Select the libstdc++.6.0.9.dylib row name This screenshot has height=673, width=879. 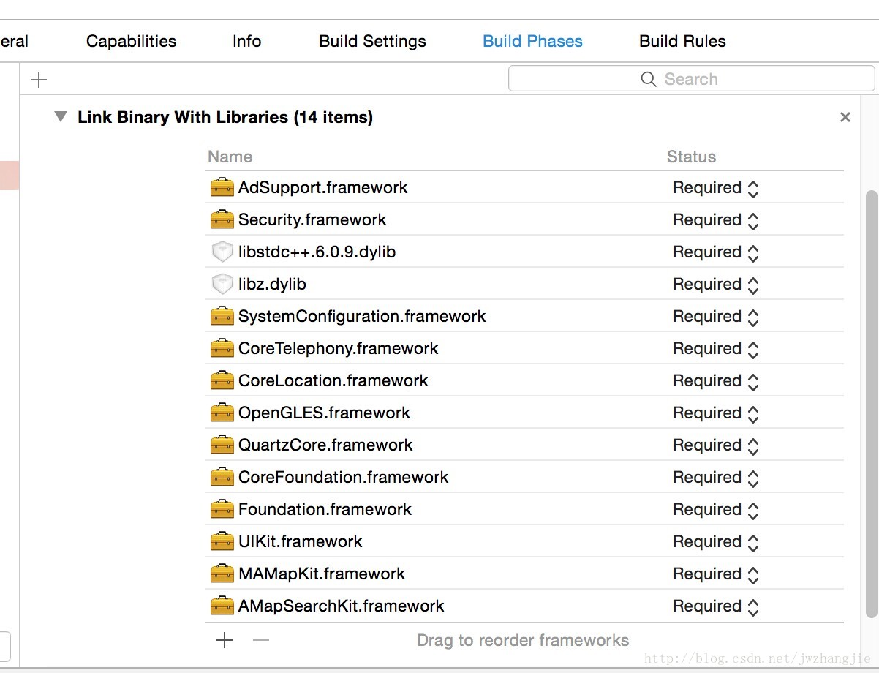coord(317,252)
